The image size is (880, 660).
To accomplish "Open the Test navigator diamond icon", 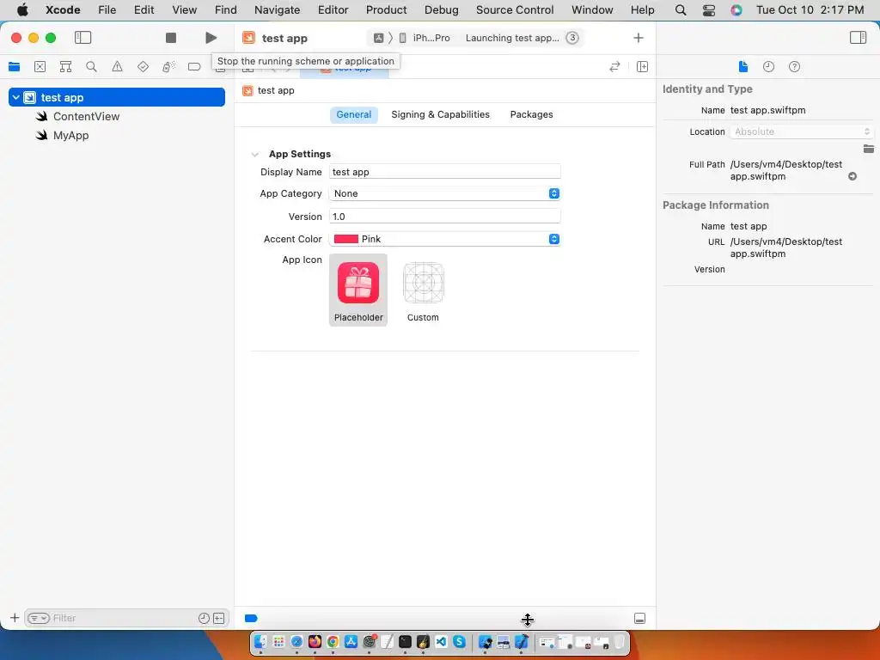I will tap(144, 67).
